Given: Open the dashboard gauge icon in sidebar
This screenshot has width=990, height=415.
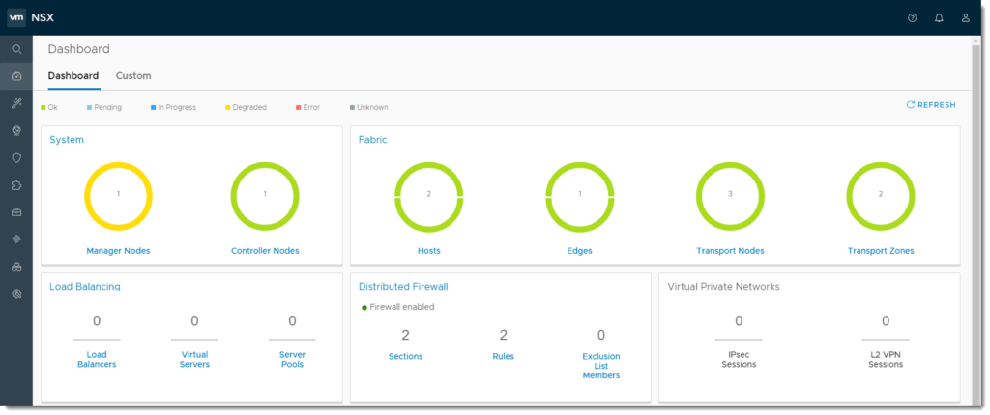Looking at the screenshot, I should (x=16, y=76).
